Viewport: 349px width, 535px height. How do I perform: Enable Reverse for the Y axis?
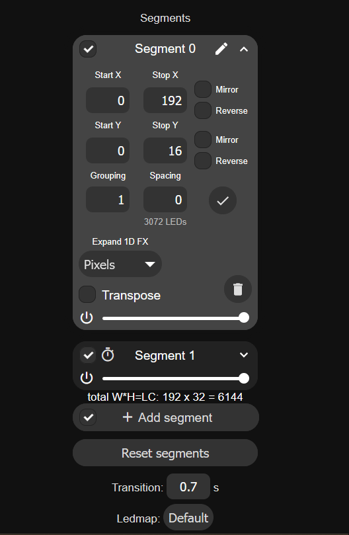coord(203,161)
